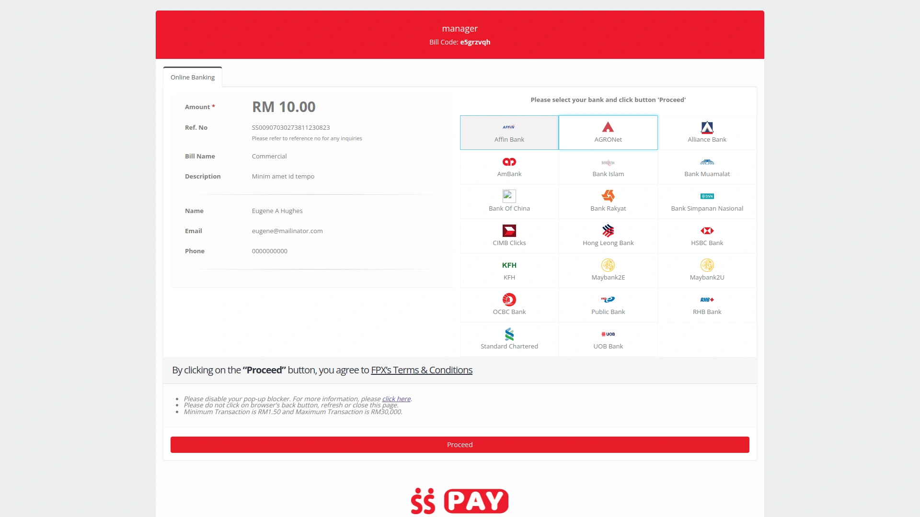Click the red Proceed button
This screenshot has height=517, width=920.
pos(460,445)
